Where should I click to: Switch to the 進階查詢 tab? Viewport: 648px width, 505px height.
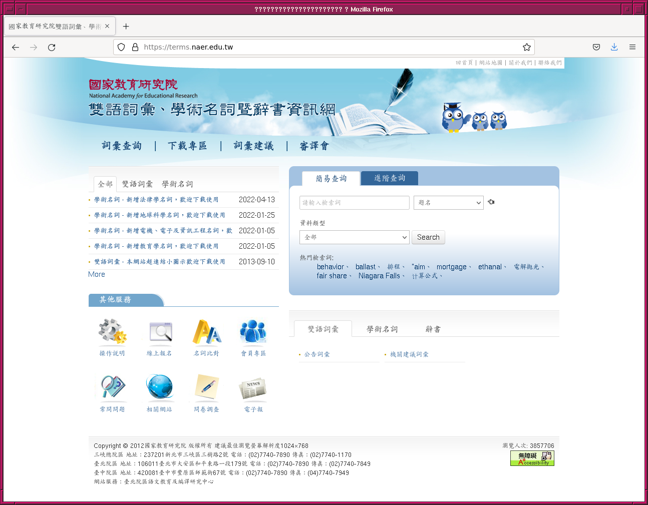click(390, 178)
